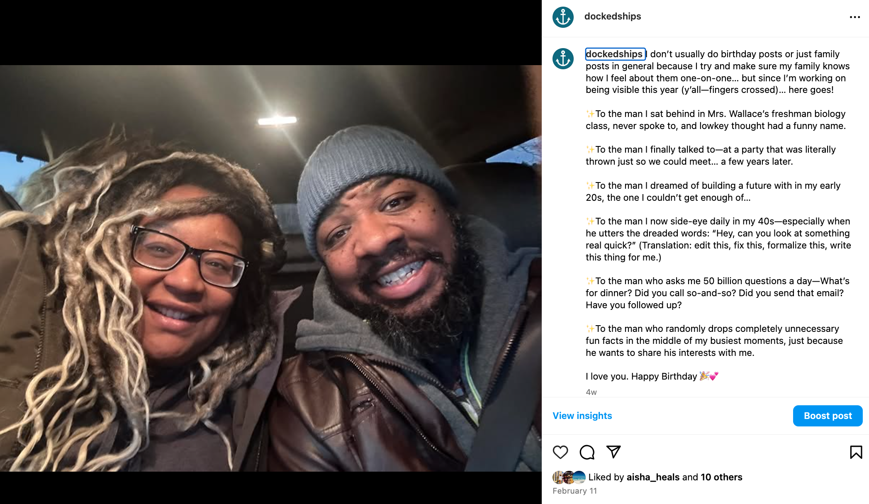Open dockedships profile from header username
This screenshot has width=869, height=504.
pyautogui.click(x=612, y=16)
